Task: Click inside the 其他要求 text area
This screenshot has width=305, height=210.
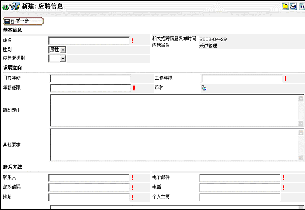Action: (x=174, y=145)
